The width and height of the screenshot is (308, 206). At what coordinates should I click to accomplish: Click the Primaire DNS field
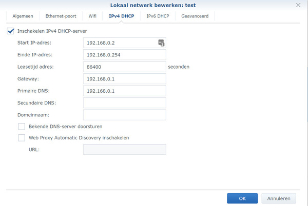point(124,91)
